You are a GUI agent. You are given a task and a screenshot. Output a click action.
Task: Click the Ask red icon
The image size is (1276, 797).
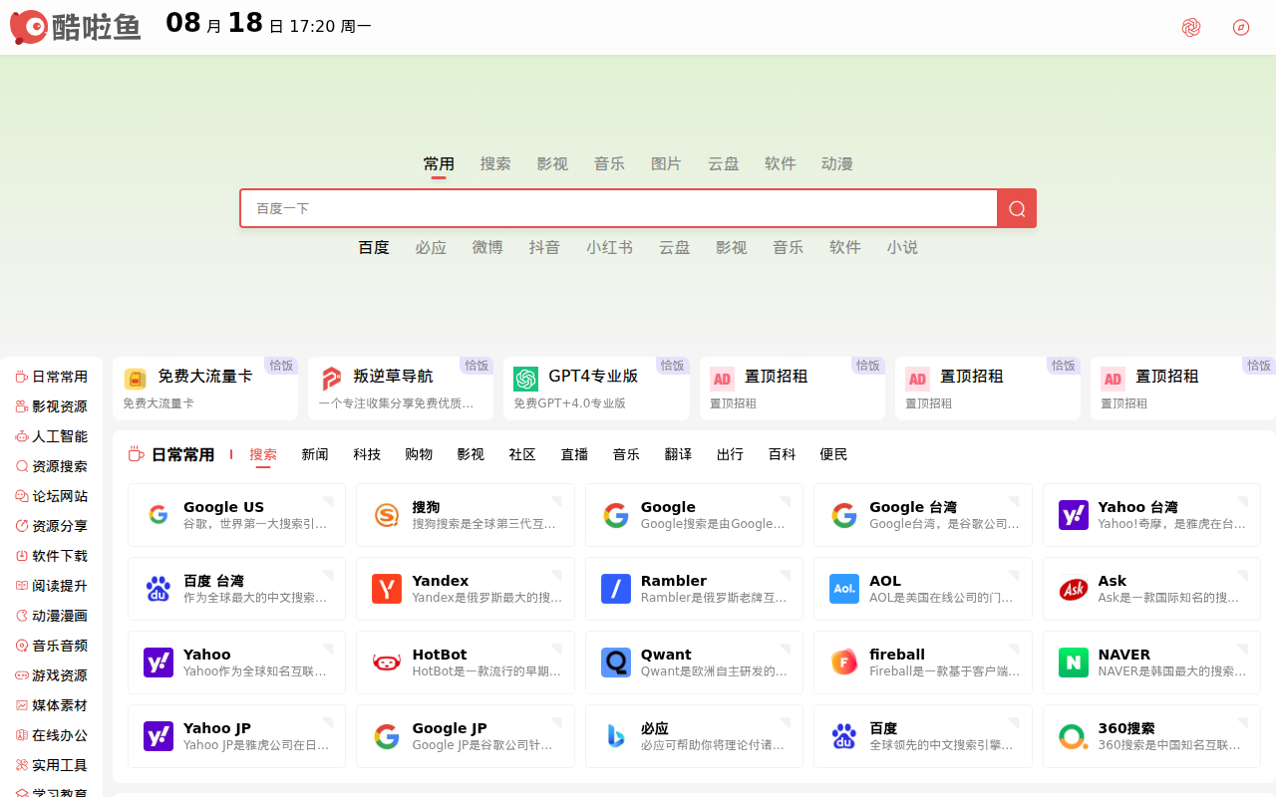1074,589
